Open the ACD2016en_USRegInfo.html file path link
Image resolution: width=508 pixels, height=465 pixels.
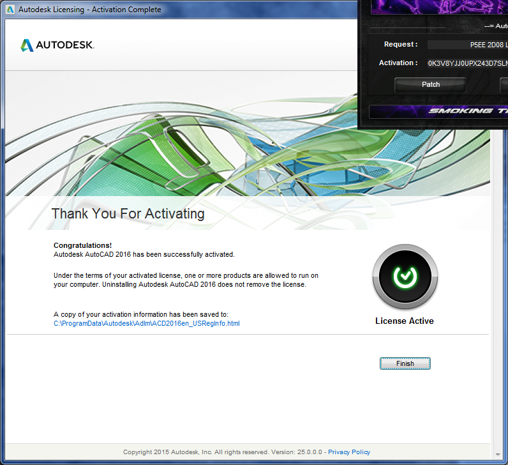click(146, 323)
